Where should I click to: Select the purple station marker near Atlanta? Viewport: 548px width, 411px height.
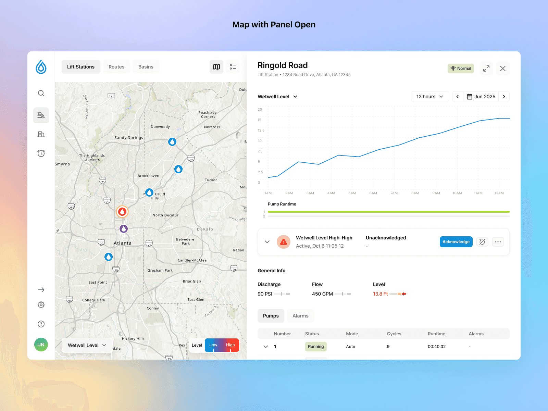coord(124,229)
